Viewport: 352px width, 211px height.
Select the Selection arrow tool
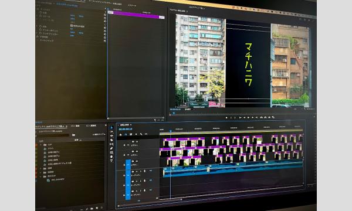tap(111, 128)
